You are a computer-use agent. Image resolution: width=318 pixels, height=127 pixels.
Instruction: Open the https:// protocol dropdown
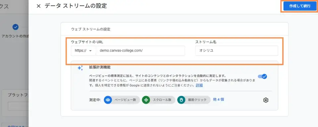83,51
